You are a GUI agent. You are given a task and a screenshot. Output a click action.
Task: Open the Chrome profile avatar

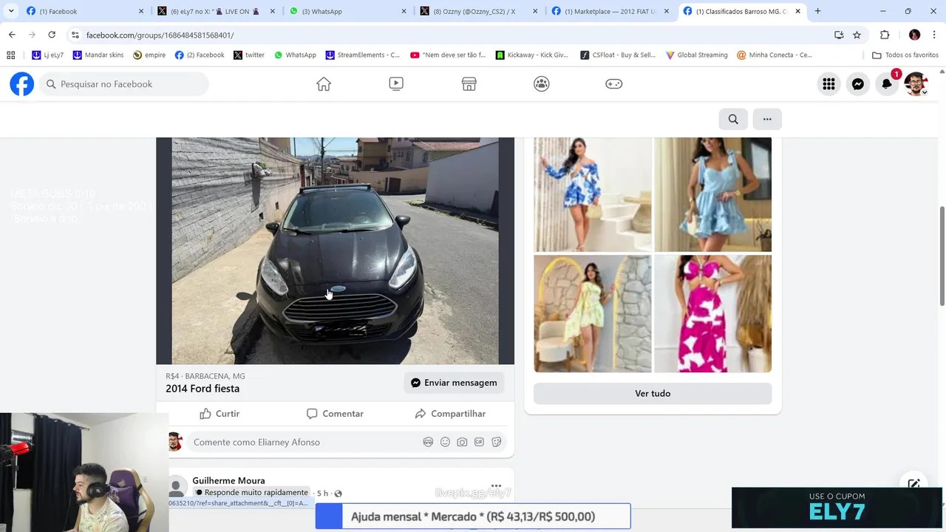(915, 35)
